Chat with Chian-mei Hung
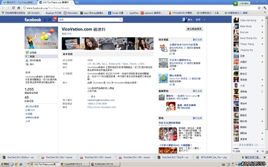The image size is (268, 167). (x=248, y=20)
